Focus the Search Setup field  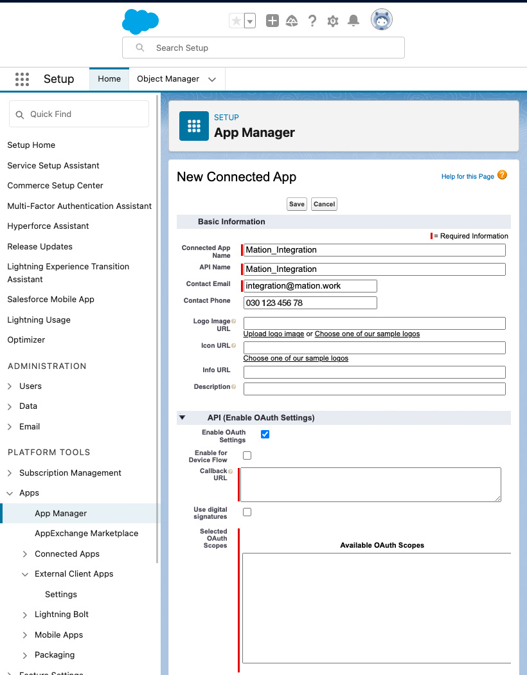coord(263,48)
